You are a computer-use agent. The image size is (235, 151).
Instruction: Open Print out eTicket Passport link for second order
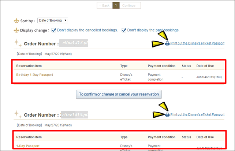pyautogui.click(x=197, y=114)
